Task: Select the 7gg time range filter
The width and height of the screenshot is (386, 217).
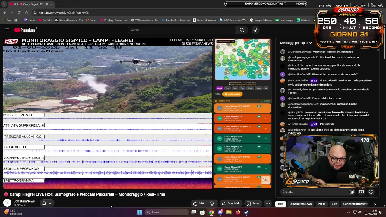Action: pyautogui.click(x=242, y=88)
